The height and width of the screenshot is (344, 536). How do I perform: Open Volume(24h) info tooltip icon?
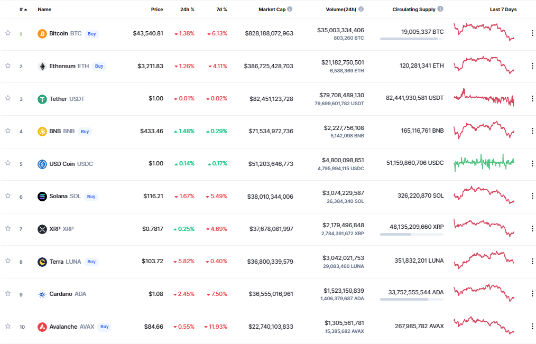[x=361, y=9]
